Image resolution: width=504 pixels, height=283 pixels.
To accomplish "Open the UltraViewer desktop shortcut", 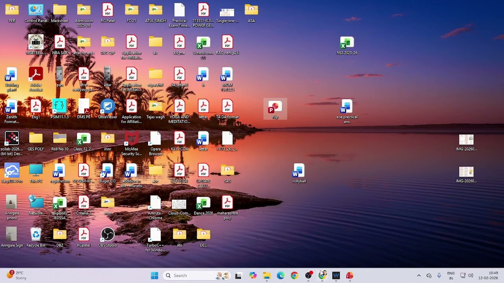I will coord(107,109).
